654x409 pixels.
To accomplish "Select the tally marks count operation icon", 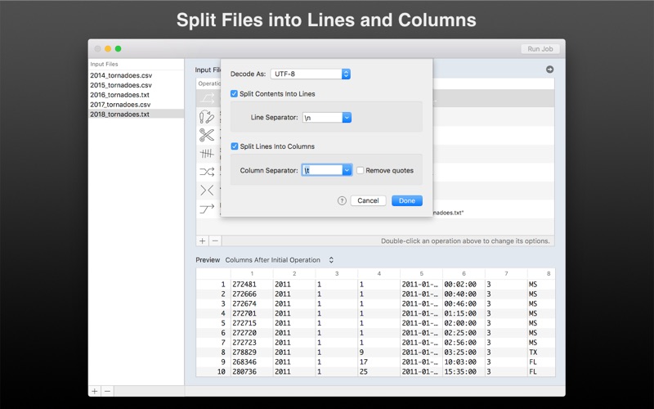I will [x=207, y=154].
